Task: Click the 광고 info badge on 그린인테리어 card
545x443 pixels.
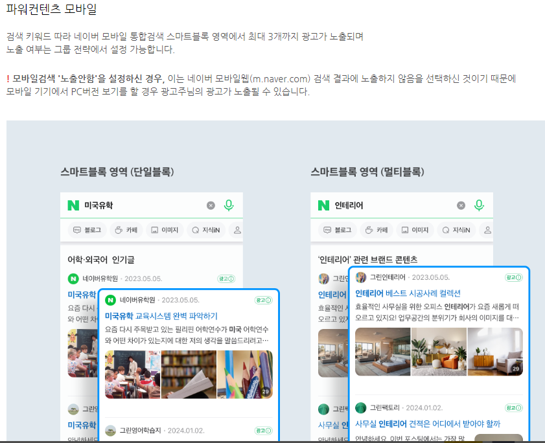Action: click(x=514, y=278)
